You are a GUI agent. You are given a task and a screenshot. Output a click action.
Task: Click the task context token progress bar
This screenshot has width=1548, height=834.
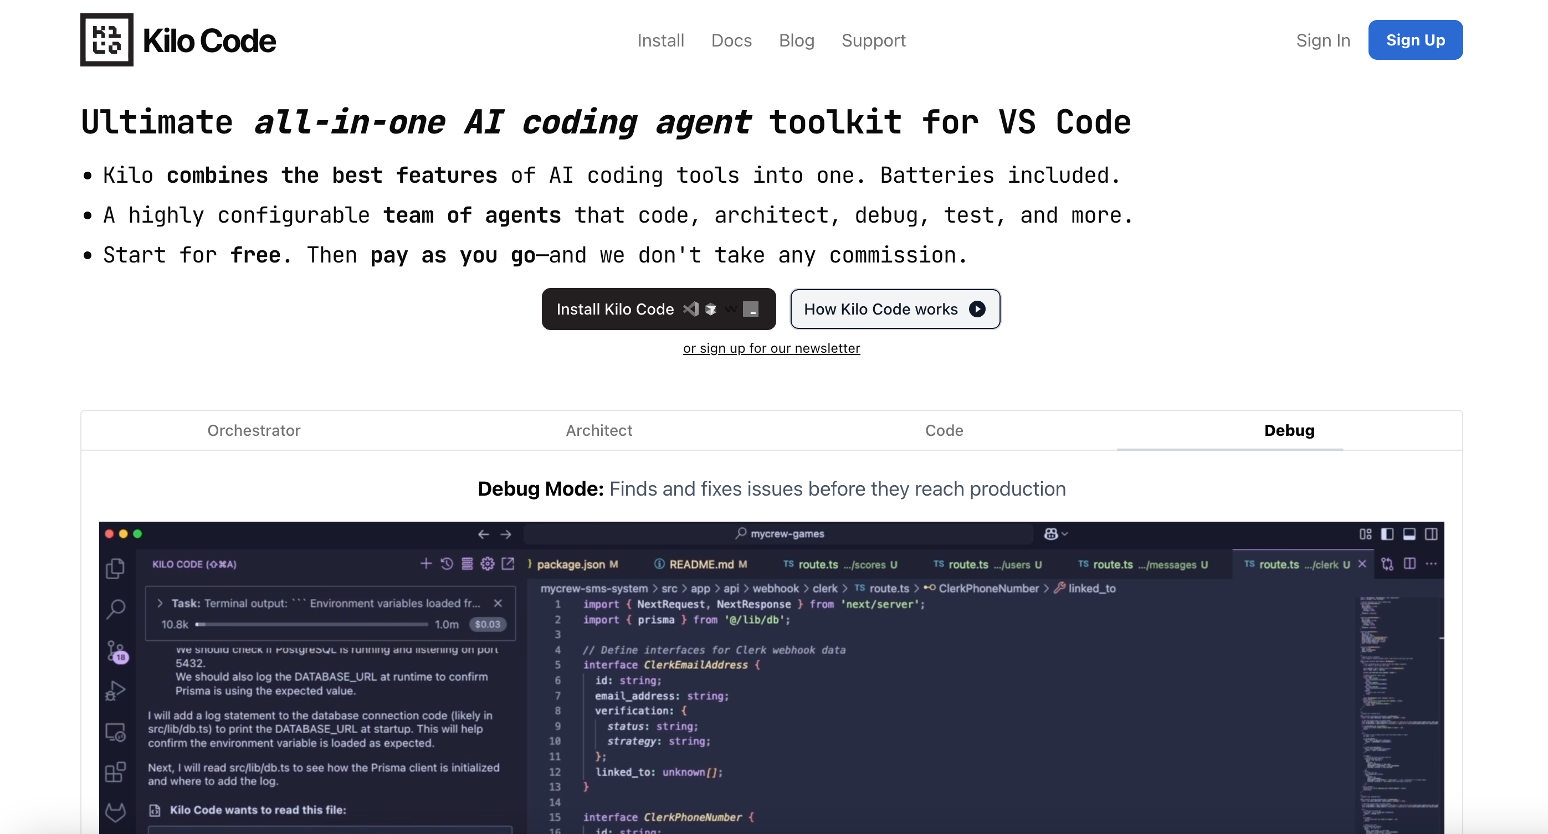pyautogui.click(x=311, y=625)
